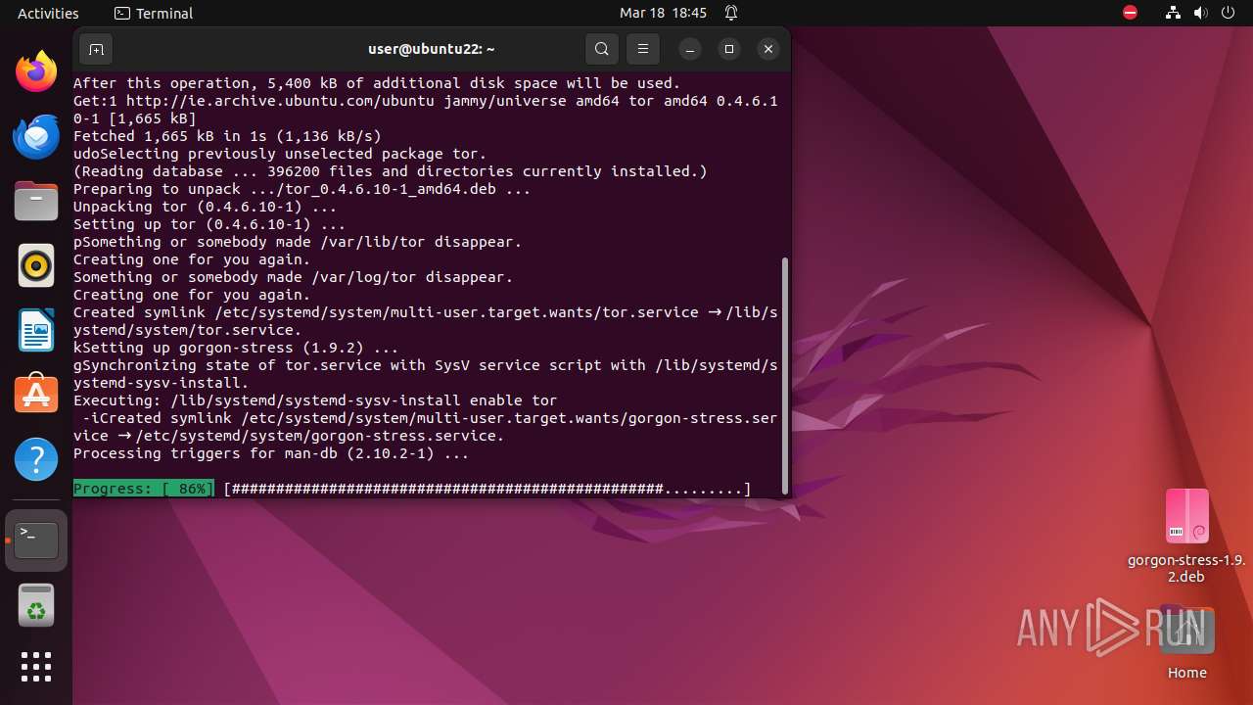Click the notification bell icon
The height and width of the screenshot is (705, 1253).
(731, 14)
